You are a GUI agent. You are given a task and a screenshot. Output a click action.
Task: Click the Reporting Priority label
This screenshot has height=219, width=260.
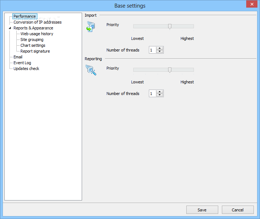click(x=113, y=69)
